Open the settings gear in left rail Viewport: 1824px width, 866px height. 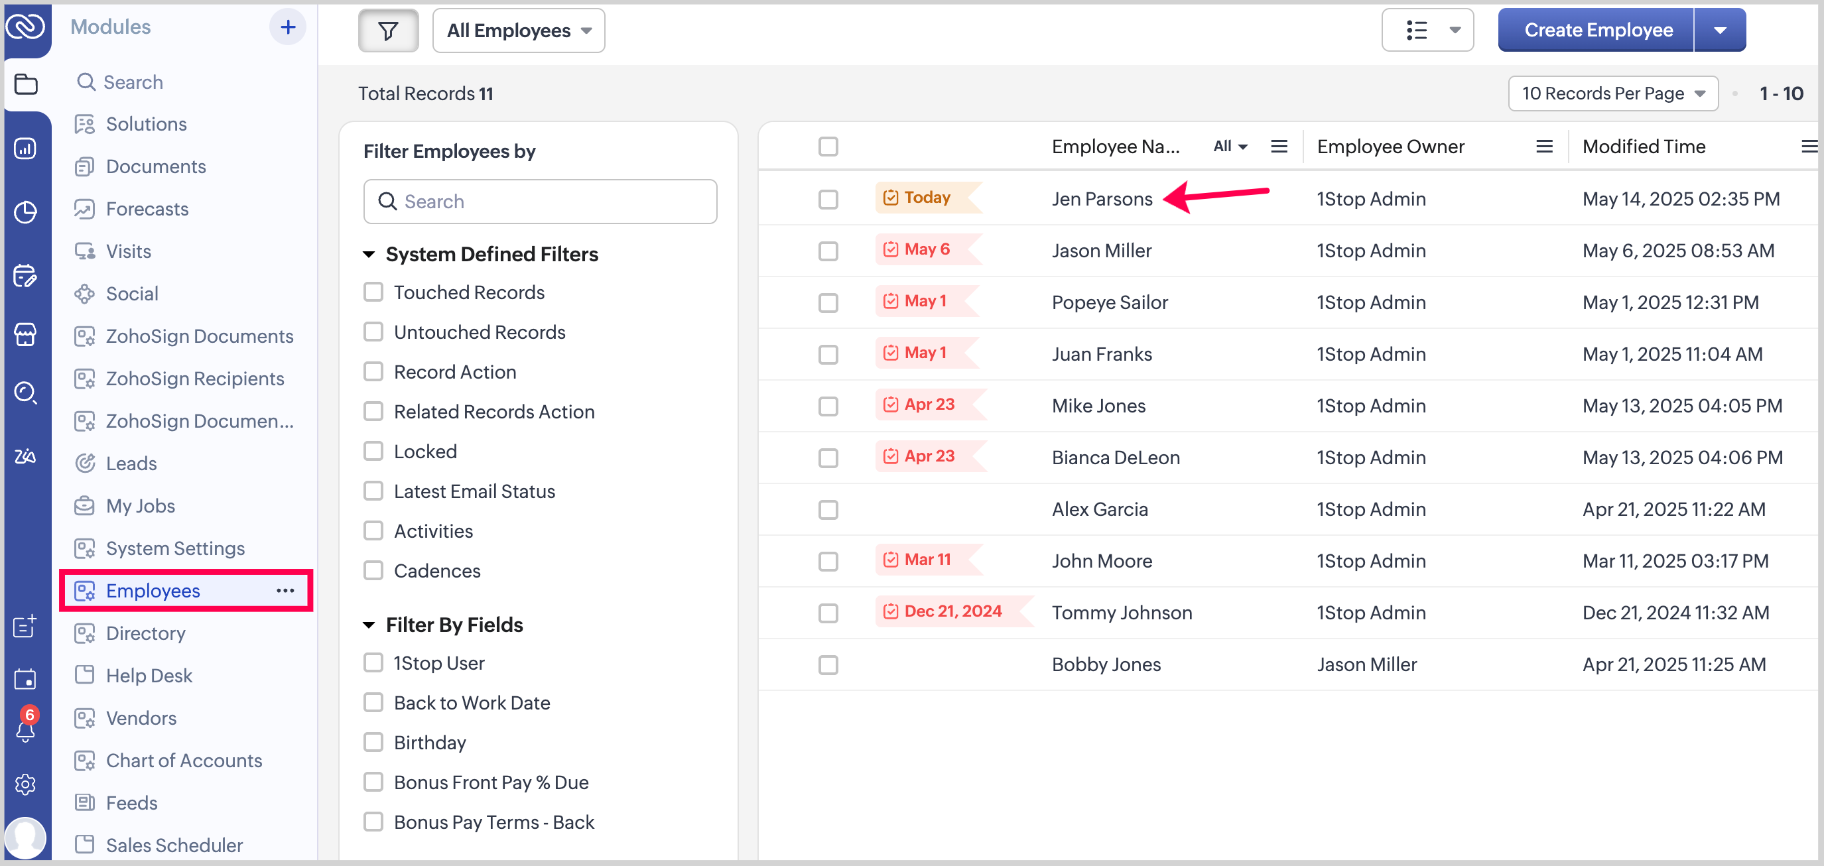(x=25, y=784)
